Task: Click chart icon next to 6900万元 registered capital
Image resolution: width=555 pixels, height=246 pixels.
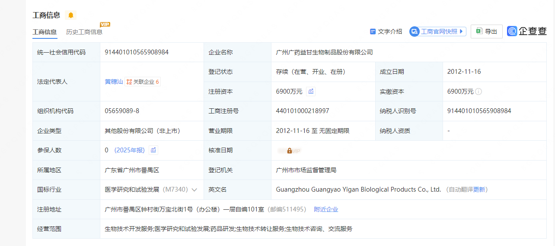Action: (311, 91)
